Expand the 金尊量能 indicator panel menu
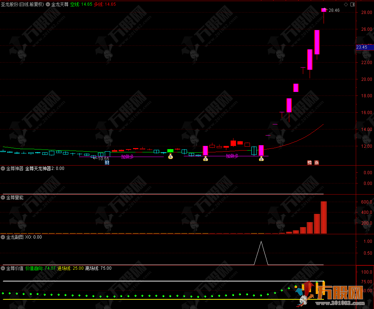 point(3,197)
